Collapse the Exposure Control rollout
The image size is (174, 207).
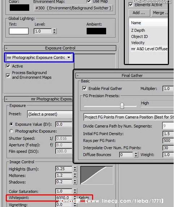pos(60,48)
